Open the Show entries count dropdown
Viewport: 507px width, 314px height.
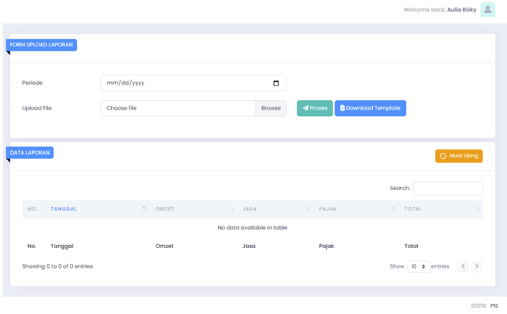418,267
